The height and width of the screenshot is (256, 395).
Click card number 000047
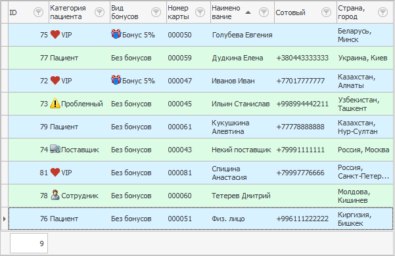coord(179,81)
